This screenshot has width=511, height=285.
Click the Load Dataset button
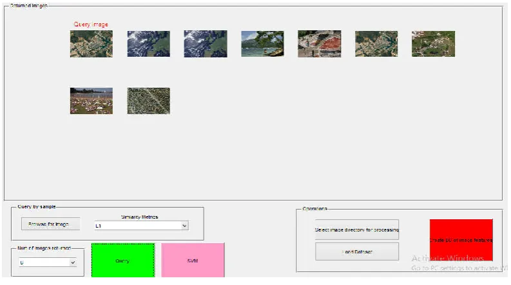(357, 251)
